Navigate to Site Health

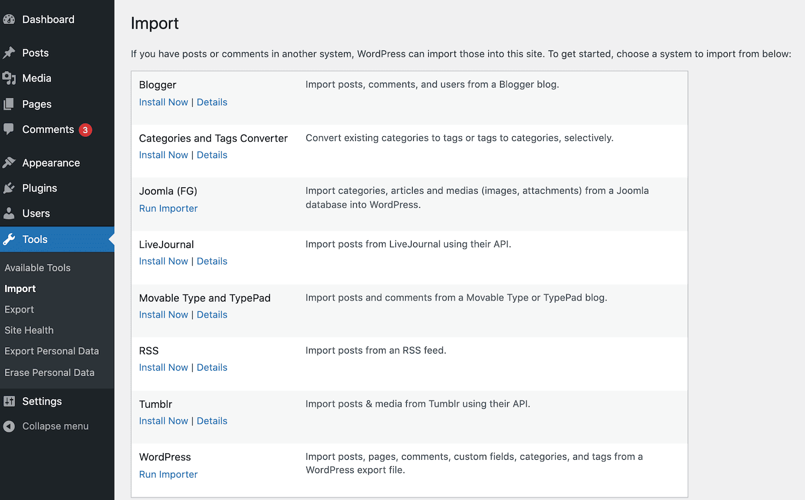click(x=29, y=330)
